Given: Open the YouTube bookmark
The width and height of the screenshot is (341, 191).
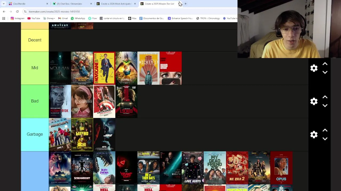Looking at the screenshot, I should 34,18.
